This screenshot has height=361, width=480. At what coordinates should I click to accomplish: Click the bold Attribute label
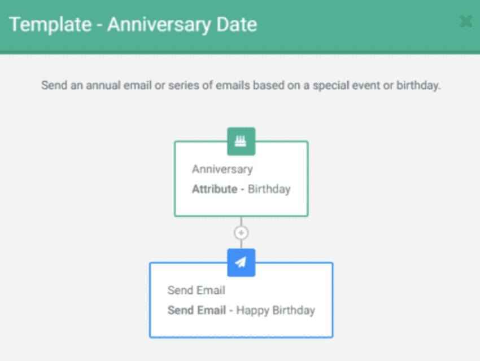click(215, 189)
